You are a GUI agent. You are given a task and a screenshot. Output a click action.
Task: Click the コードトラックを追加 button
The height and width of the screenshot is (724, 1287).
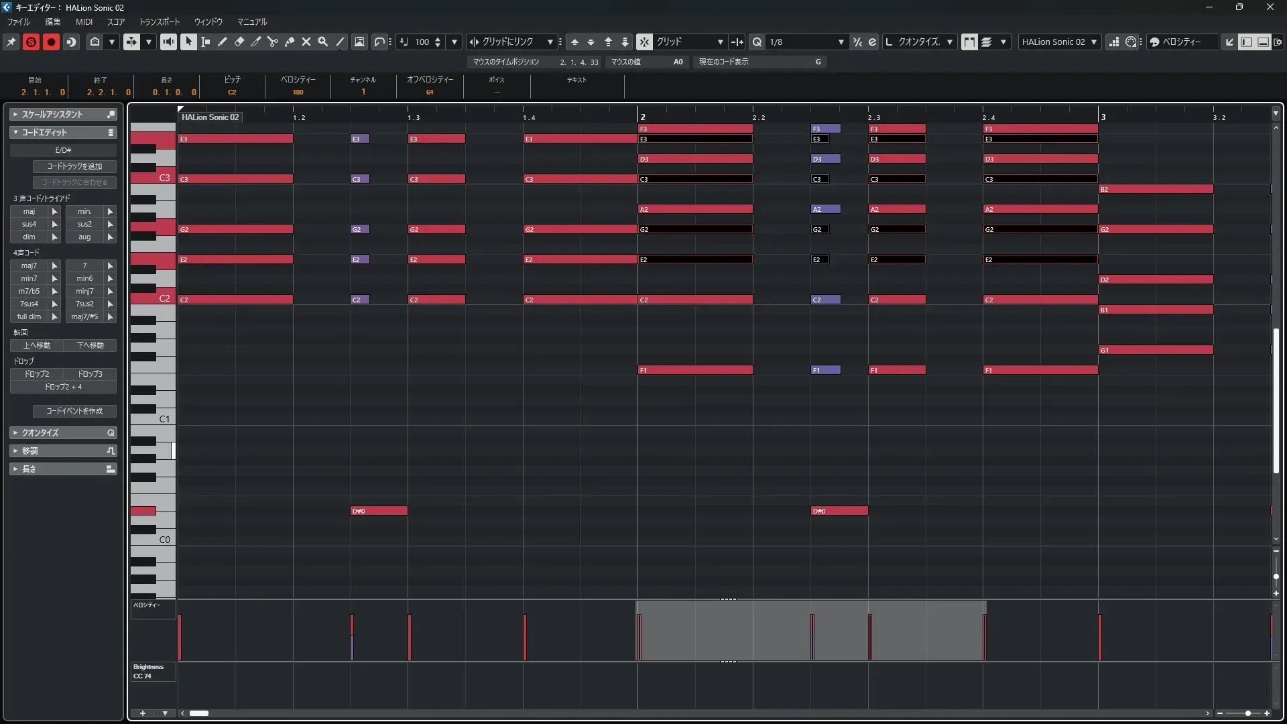74,166
